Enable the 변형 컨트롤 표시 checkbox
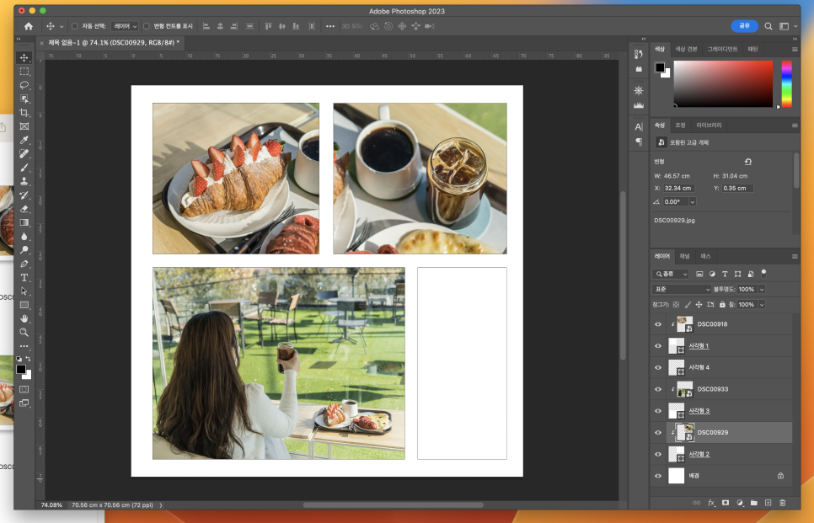The image size is (814, 523). tap(147, 26)
